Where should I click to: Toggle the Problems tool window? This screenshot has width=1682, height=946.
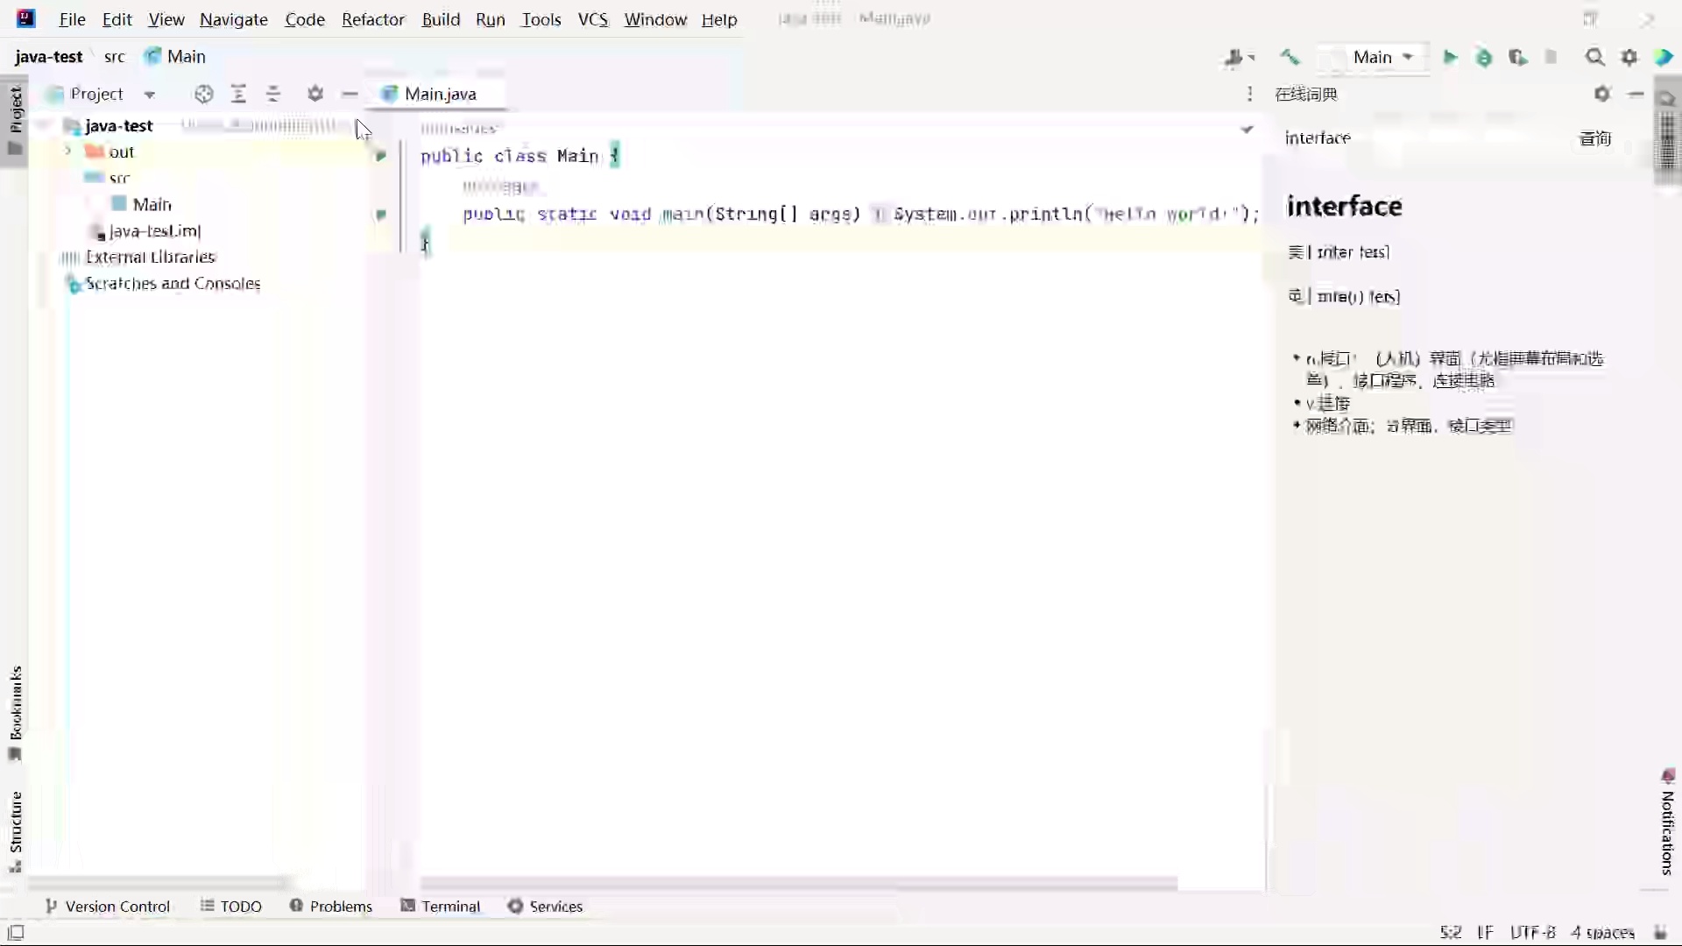tap(331, 907)
